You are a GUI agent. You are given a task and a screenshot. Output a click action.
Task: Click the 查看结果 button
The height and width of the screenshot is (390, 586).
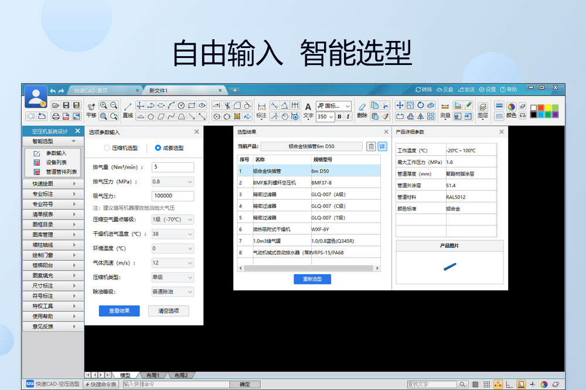point(120,311)
